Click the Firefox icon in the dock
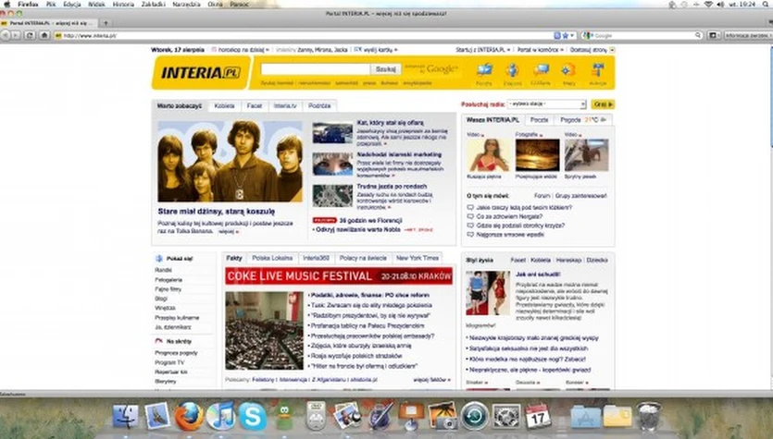 pyautogui.click(x=189, y=416)
